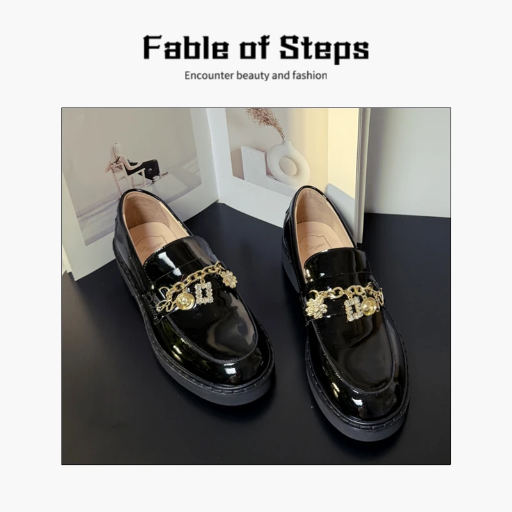Select the "Encounter beauty and fashion" tagline
This screenshot has height=512, width=512.
pos(256,76)
